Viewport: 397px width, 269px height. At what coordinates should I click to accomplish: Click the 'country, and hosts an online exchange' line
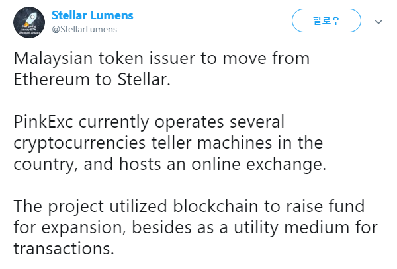(170, 165)
